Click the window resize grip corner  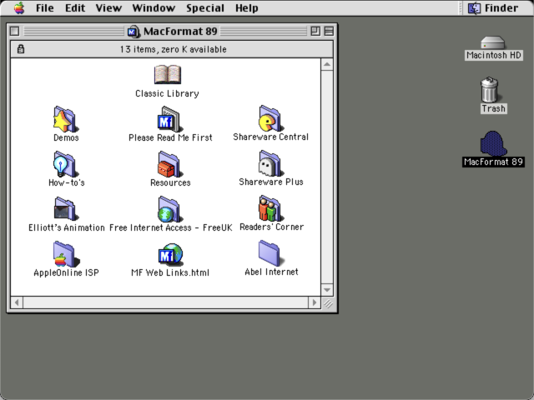328,302
